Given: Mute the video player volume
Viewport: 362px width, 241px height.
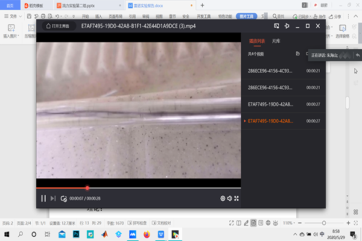Looking at the screenshot, I should (x=230, y=198).
